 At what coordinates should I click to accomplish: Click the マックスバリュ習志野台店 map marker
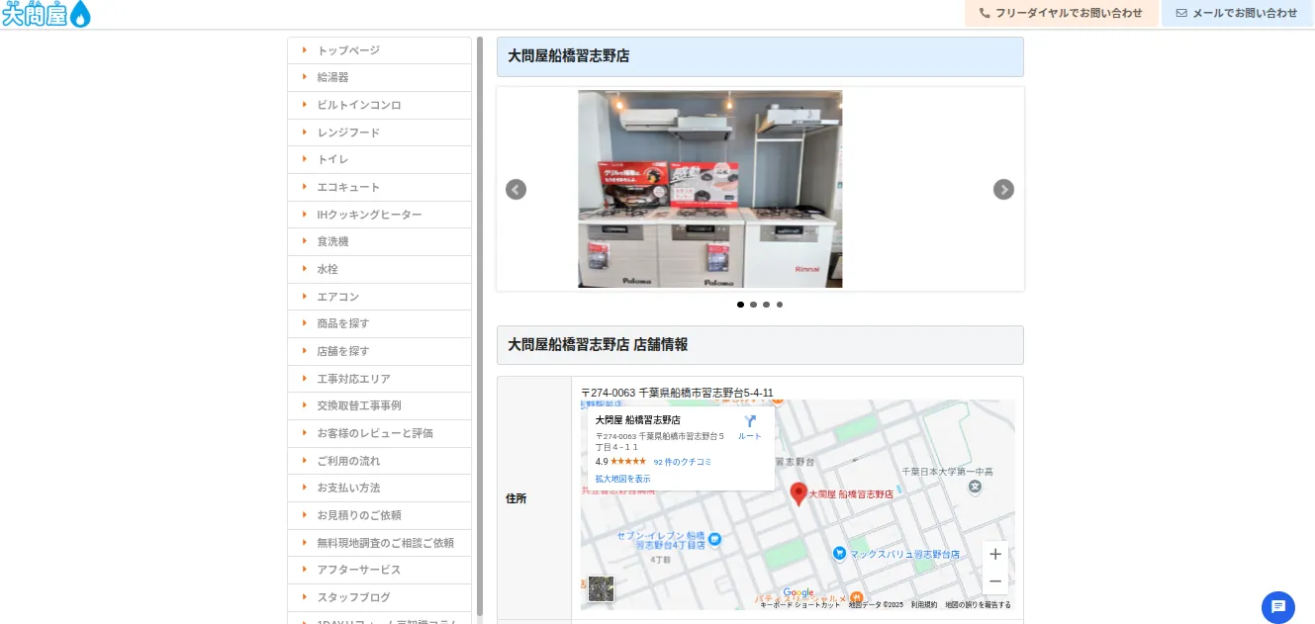[x=839, y=554]
